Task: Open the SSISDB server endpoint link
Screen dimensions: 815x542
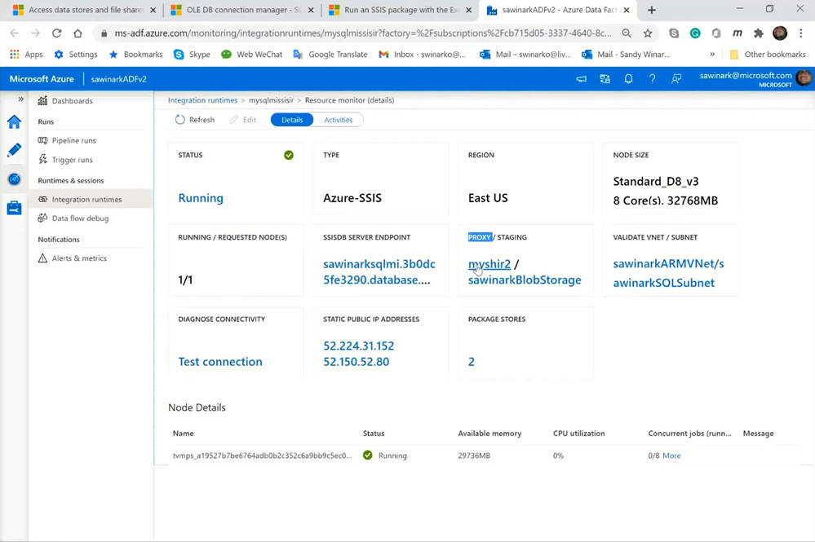Action: 379,271
